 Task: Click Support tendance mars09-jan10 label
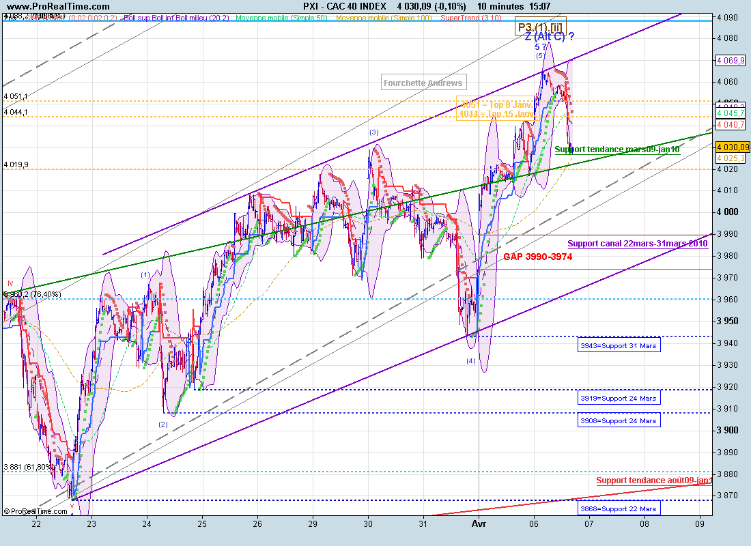(617, 149)
